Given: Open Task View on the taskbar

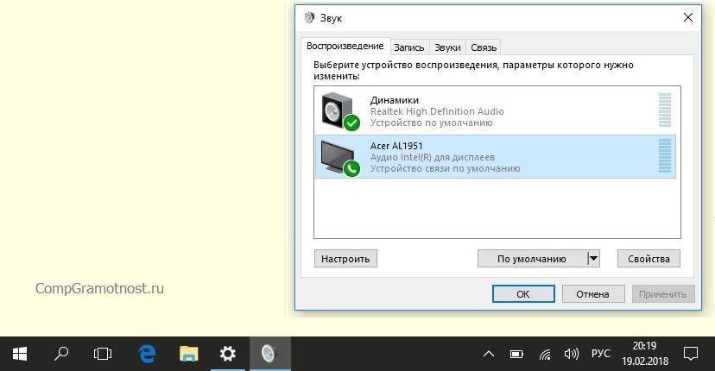Looking at the screenshot, I should coord(103,354).
